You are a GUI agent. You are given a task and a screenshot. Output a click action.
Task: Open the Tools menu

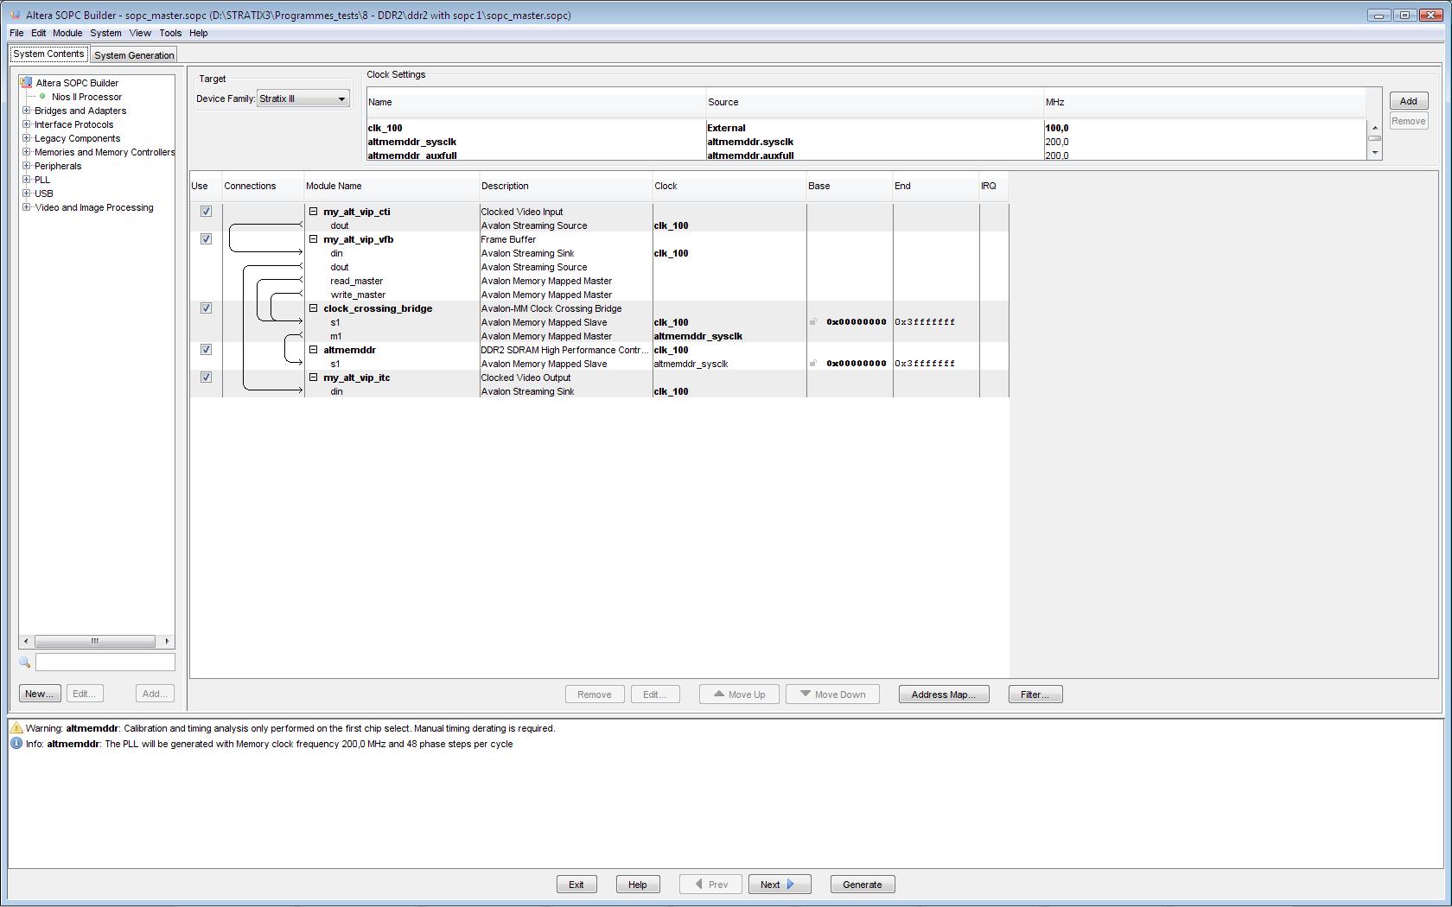point(169,33)
